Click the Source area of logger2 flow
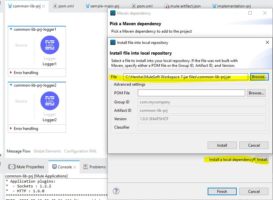Image resolution: width=273 pixels, height=200 pixels. coord(21,101)
